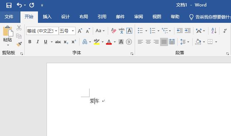The image size is (231, 136).
Task: Open text effects outlined A
Action: 85,42
